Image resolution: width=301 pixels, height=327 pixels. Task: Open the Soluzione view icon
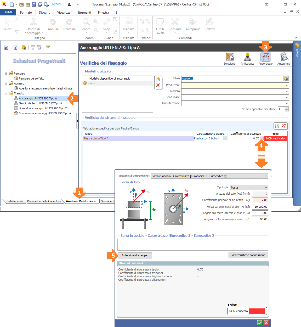229,59
